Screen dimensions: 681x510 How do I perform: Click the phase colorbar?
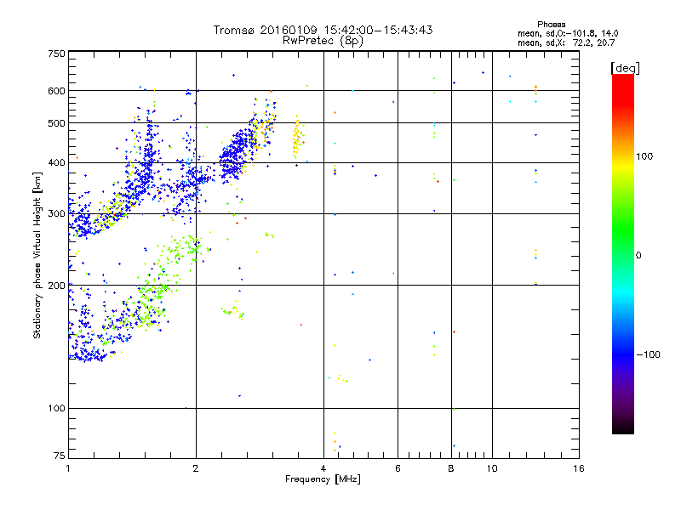click(623, 253)
